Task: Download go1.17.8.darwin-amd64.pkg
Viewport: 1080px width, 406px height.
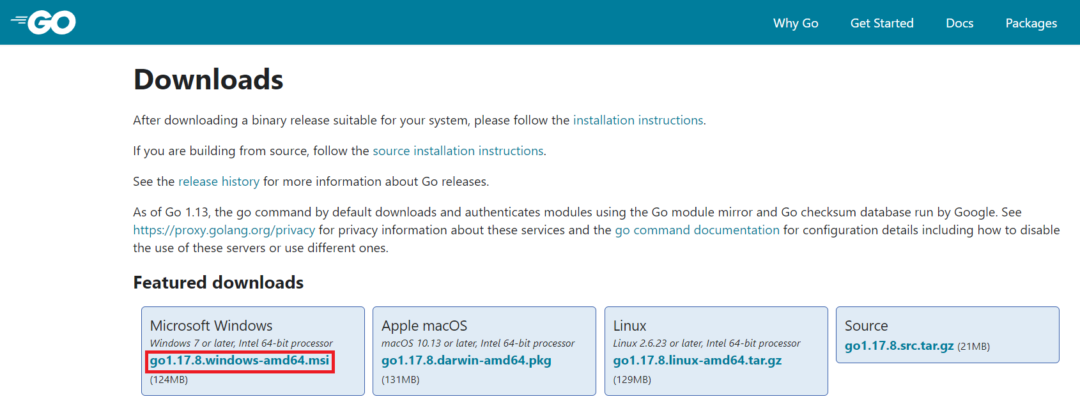Action: tap(467, 361)
